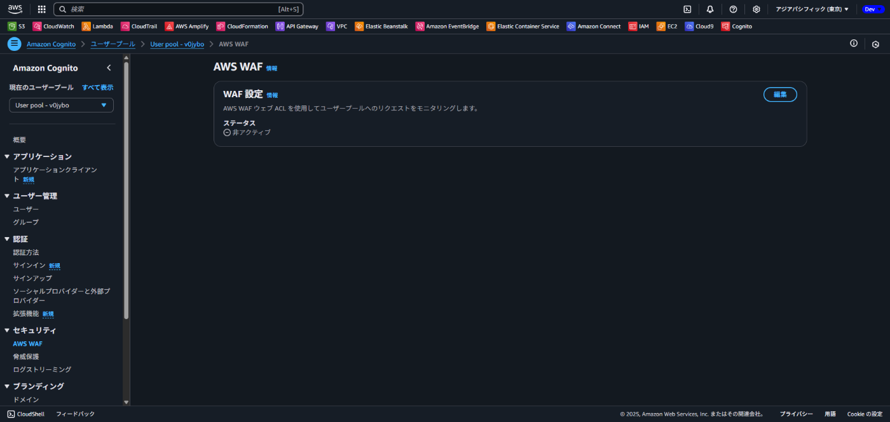Select AWS WAF in the sidebar

pyautogui.click(x=27, y=344)
